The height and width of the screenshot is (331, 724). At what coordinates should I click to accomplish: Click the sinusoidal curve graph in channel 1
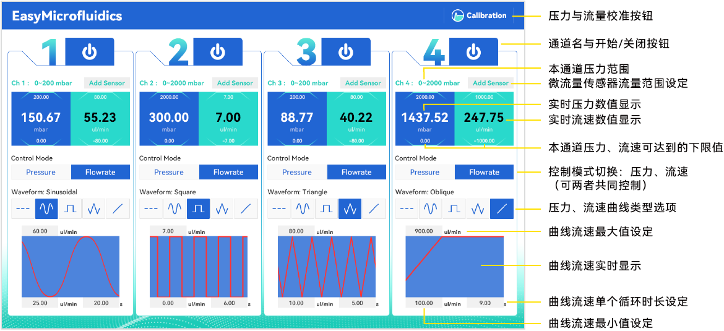(71, 267)
